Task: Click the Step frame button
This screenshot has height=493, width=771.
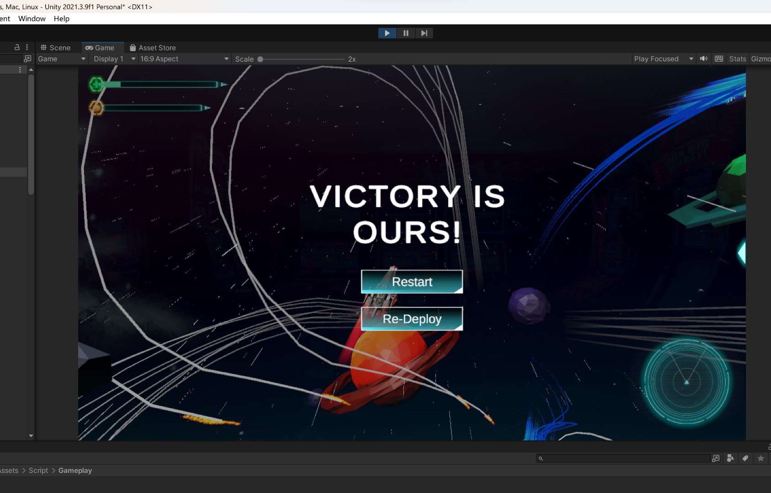Action: click(424, 33)
